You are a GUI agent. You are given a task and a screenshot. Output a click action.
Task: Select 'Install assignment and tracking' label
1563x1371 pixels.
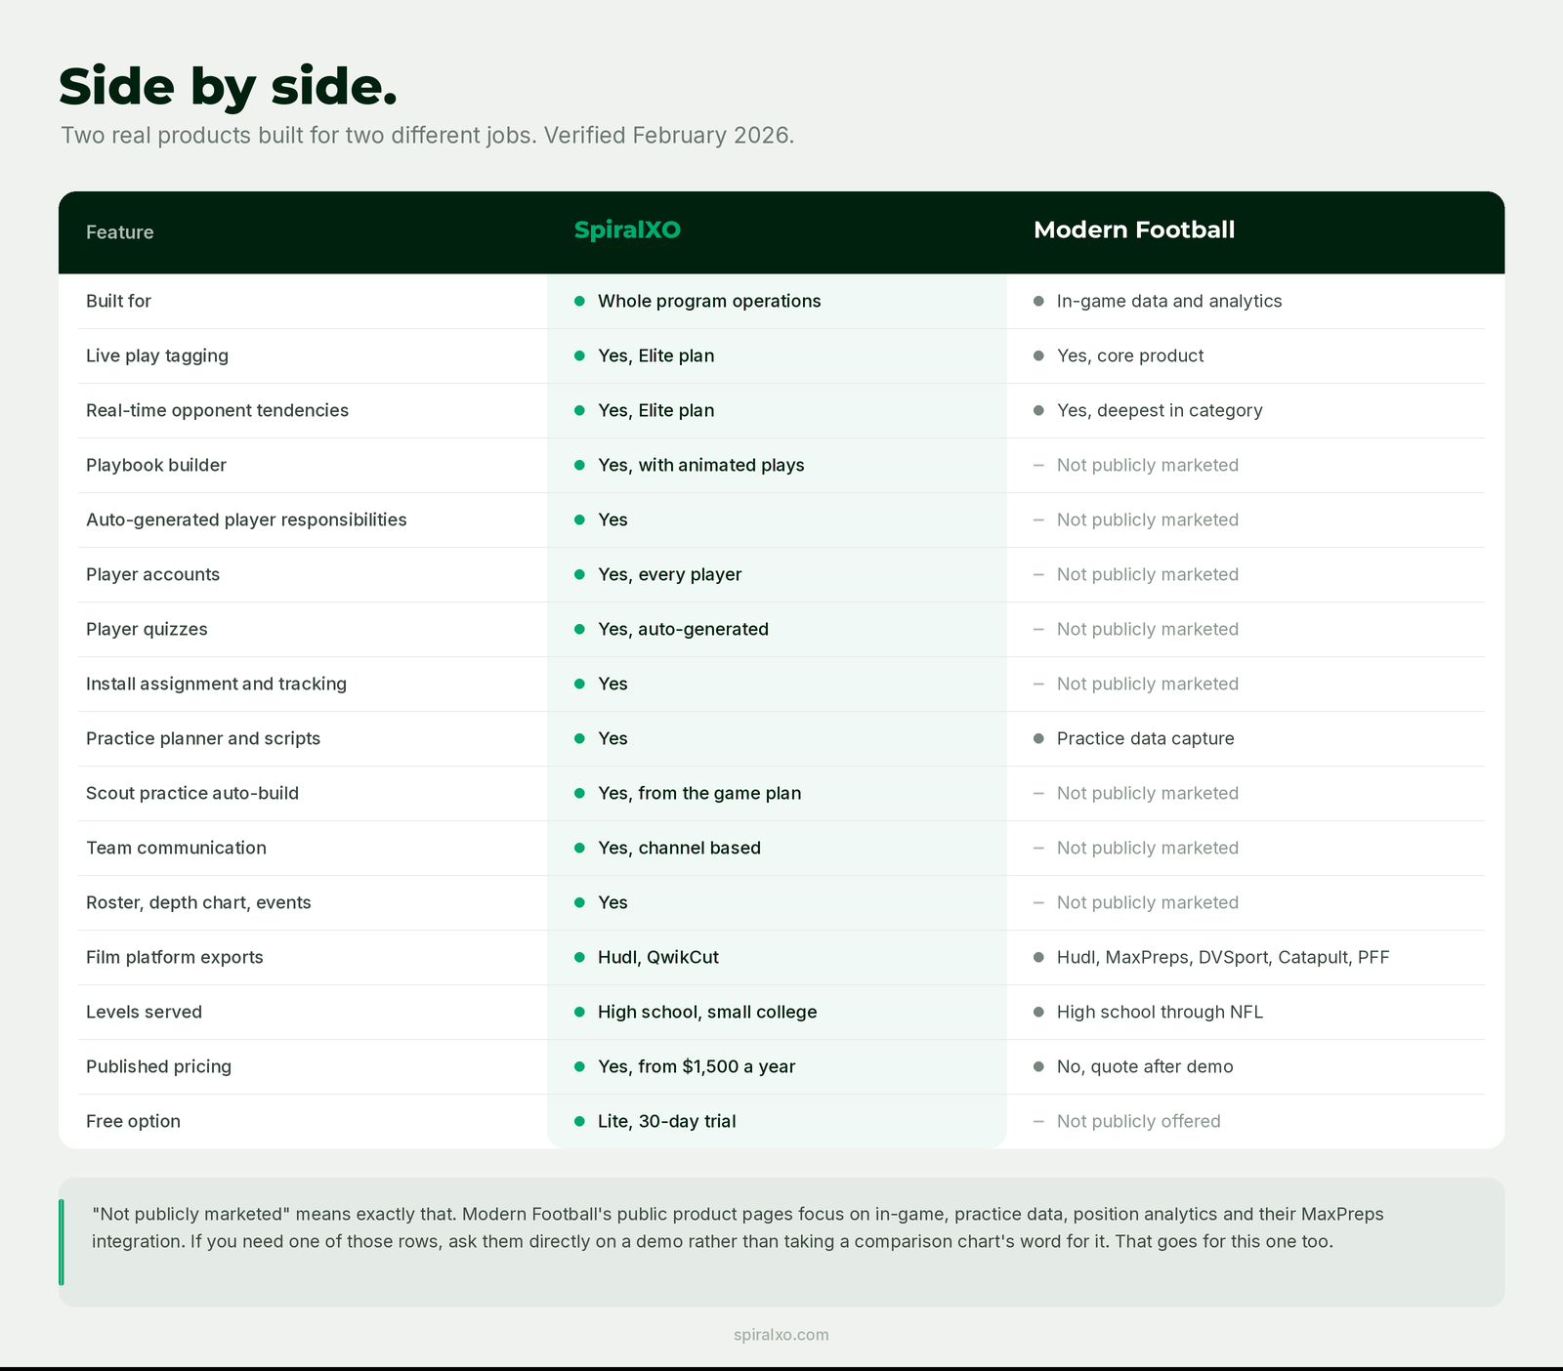pyautogui.click(x=216, y=684)
